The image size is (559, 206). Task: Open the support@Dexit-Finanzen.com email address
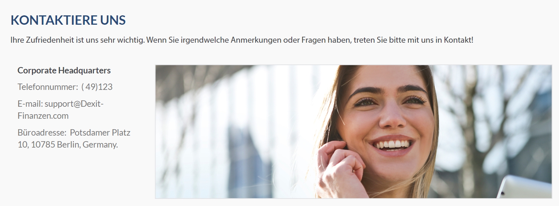60,110
